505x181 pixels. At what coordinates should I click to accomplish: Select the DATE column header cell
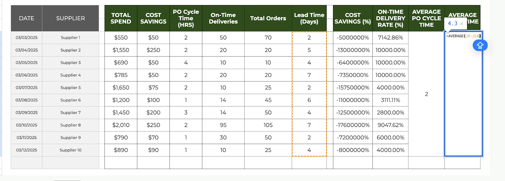27,18
